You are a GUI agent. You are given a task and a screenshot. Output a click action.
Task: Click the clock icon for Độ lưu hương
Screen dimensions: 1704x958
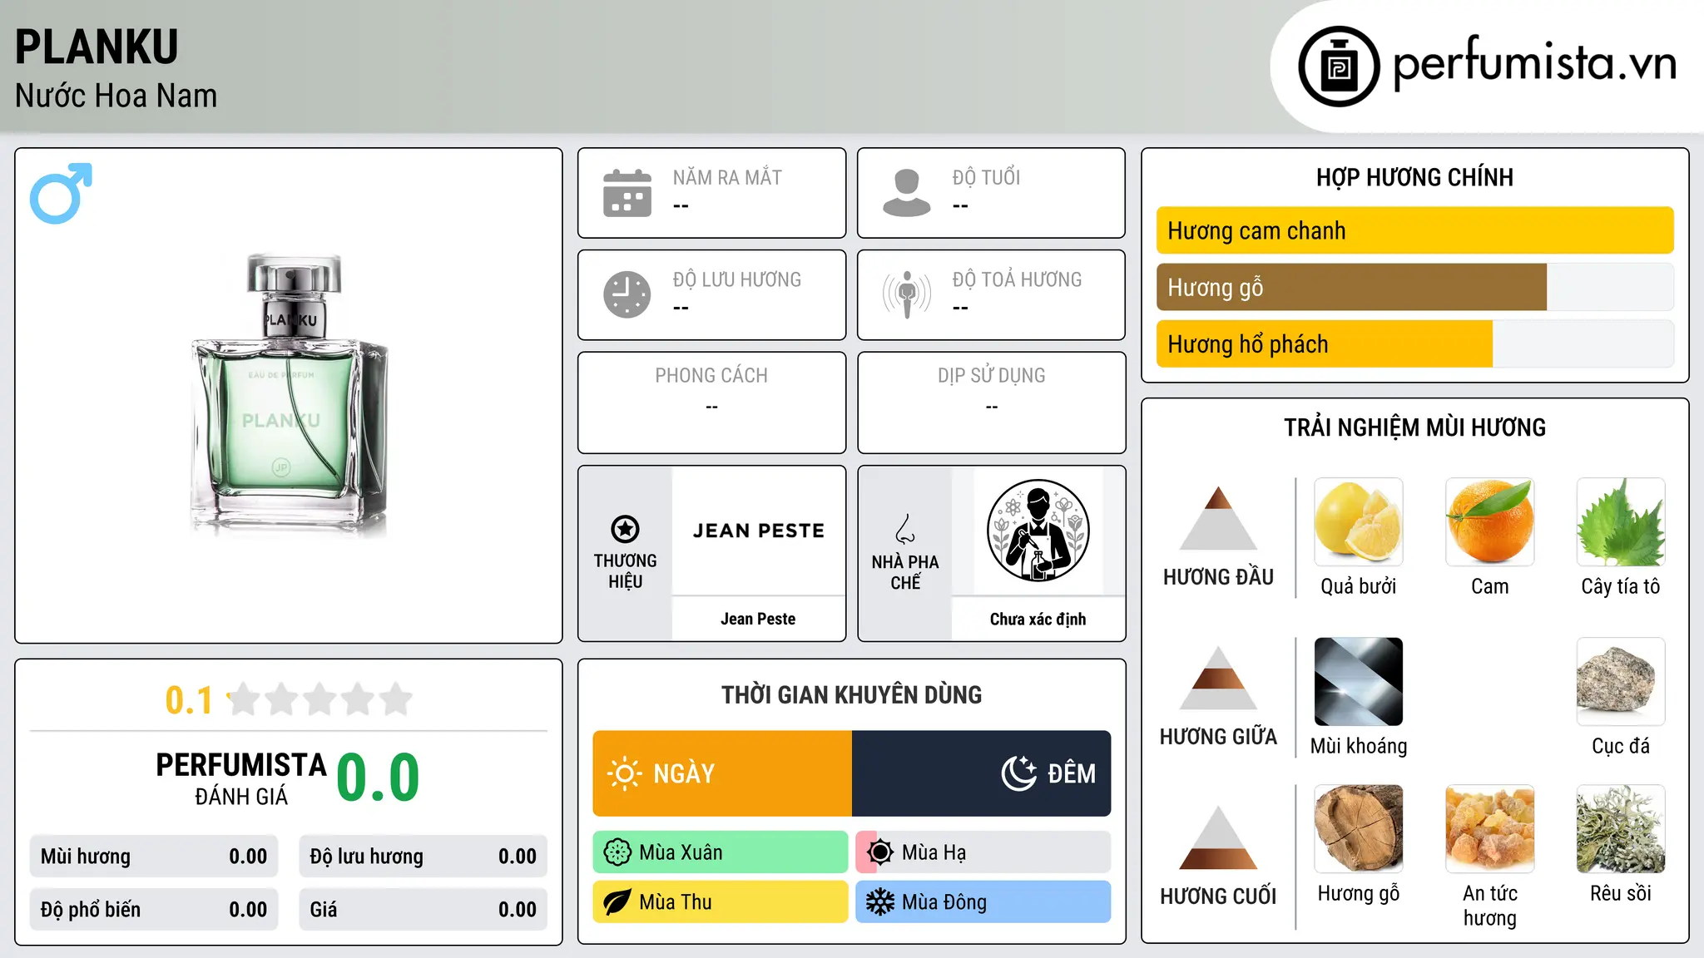pos(627,294)
